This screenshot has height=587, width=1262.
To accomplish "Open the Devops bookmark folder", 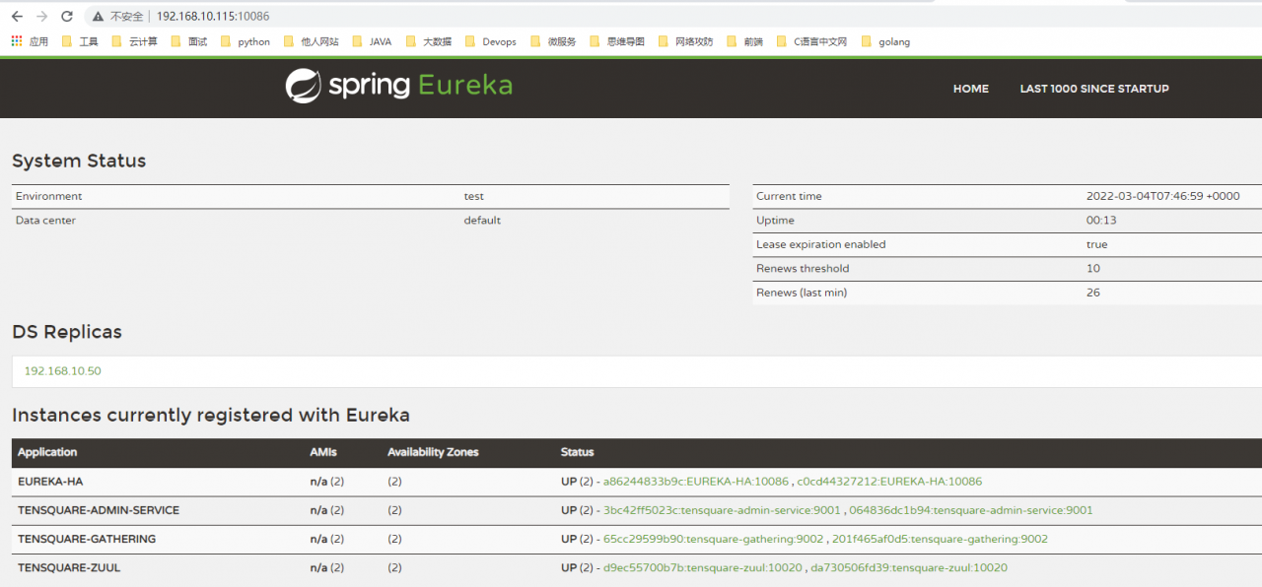I will [491, 41].
